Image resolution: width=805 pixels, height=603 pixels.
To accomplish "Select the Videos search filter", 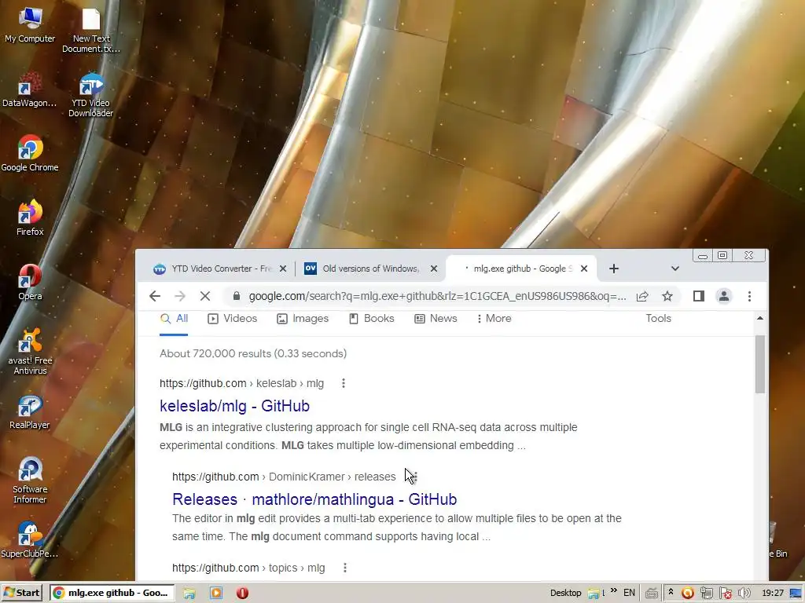I will (x=232, y=319).
